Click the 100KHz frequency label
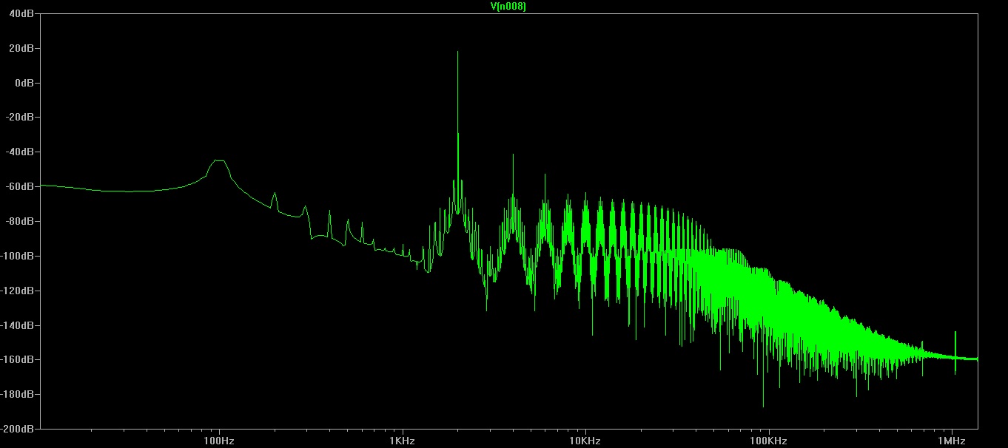The width and height of the screenshot is (1008, 448). click(768, 441)
